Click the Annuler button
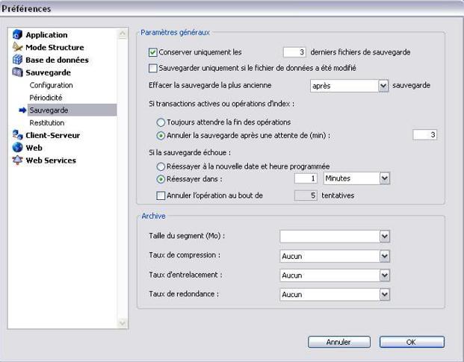The image size is (464, 362). coord(338,342)
